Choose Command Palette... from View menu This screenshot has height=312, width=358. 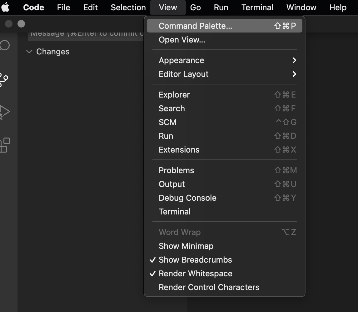tap(224, 26)
